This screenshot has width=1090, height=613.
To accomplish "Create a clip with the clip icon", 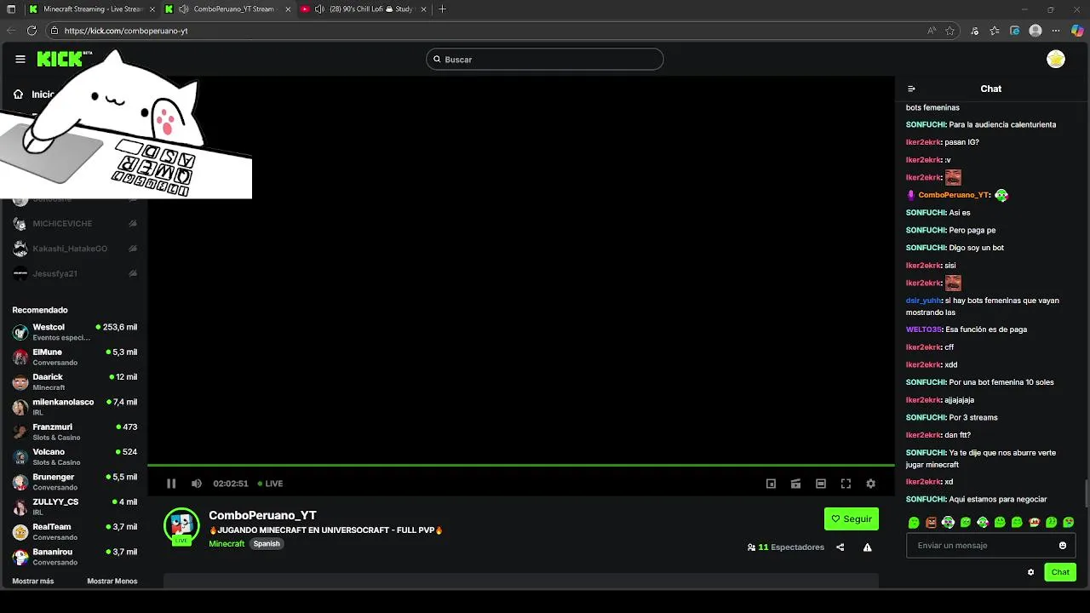I will coord(795,484).
